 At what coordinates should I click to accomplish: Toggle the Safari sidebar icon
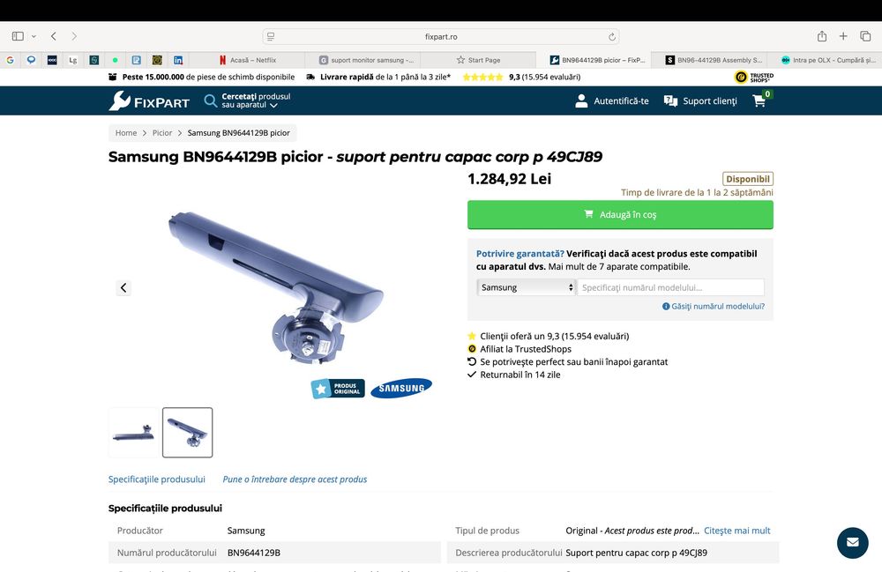pos(18,36)
